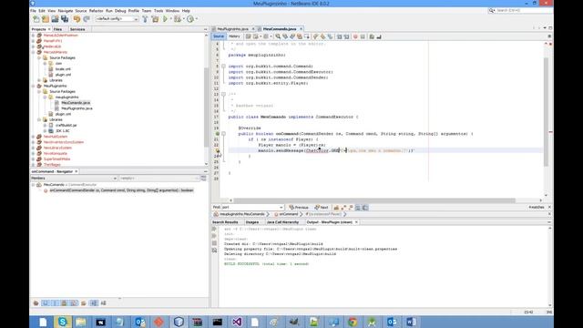Open File Explorer from the taskbar
583x328 pixels.
(x=81, y=322)
